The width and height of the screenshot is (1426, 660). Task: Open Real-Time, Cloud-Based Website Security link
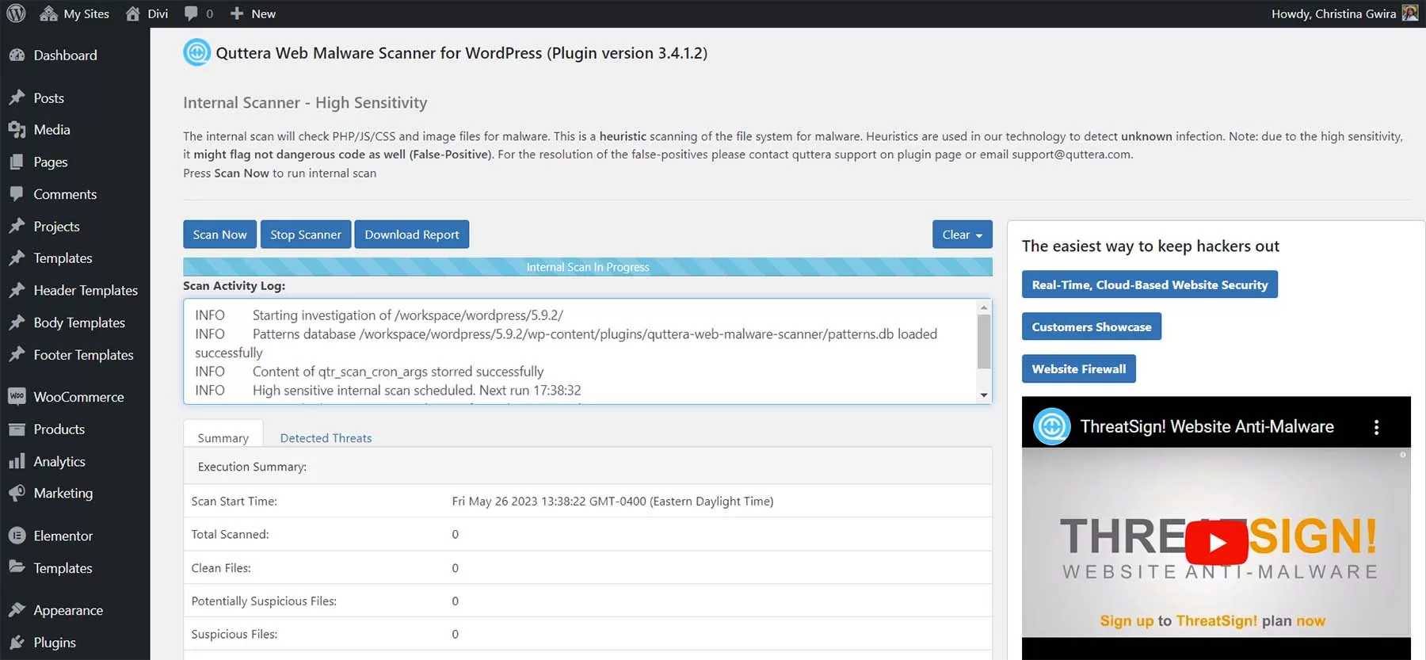[x=1150, y=284]
